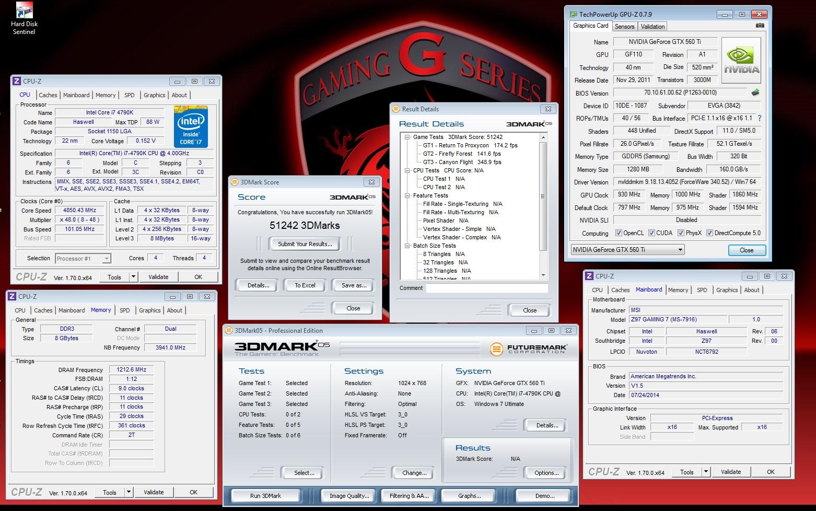Click To Excel button in 3DMark Score

(305, 285)
